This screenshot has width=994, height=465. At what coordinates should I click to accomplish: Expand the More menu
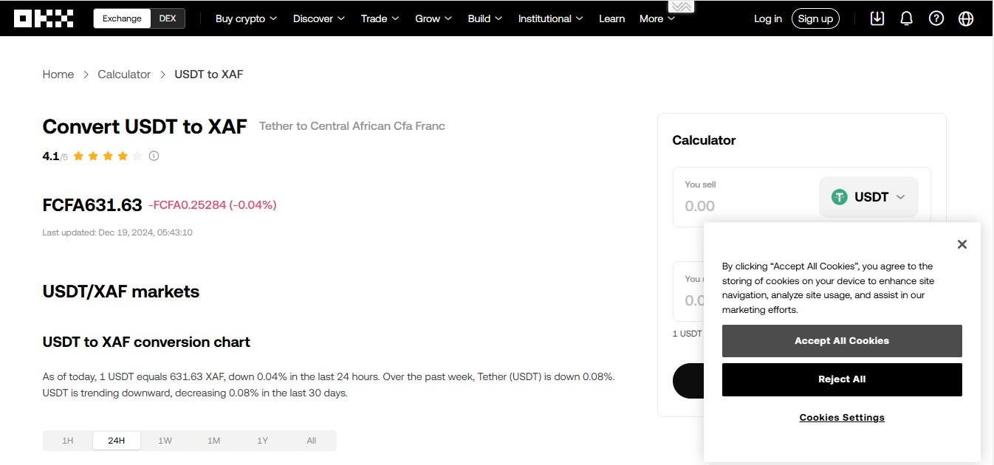coord(657,18)
